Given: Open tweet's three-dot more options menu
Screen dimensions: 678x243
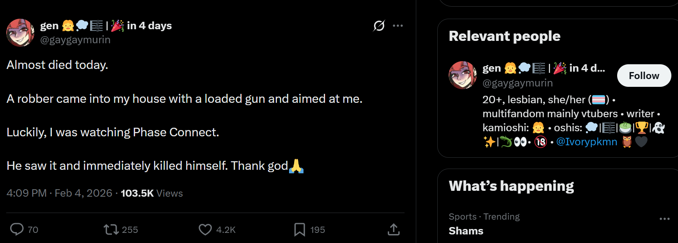Looking at the screenshot, I should point(398,26).
